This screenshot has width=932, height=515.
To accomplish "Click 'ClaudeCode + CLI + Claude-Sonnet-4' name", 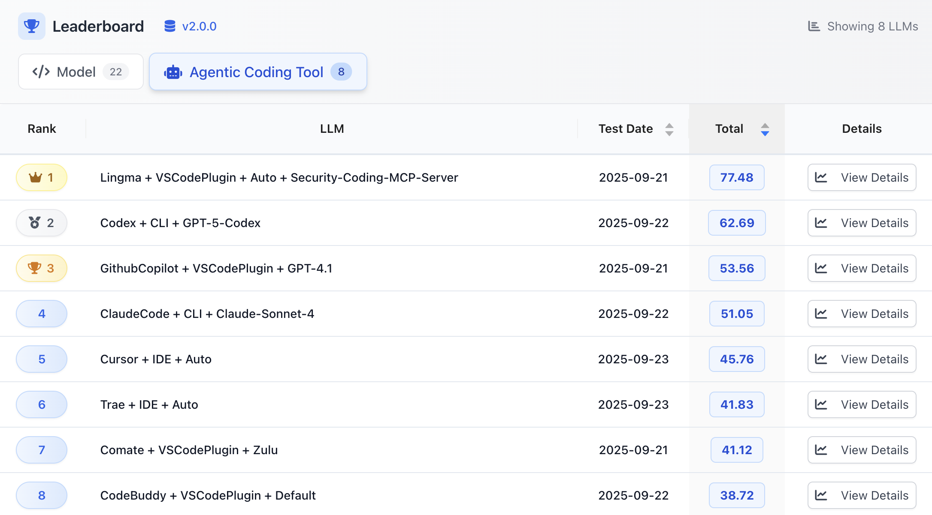I will pyautogui.click(x=207, y=314).
